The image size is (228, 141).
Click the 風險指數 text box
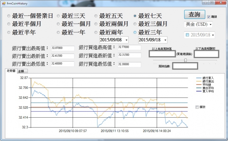[x=185, y=66]
